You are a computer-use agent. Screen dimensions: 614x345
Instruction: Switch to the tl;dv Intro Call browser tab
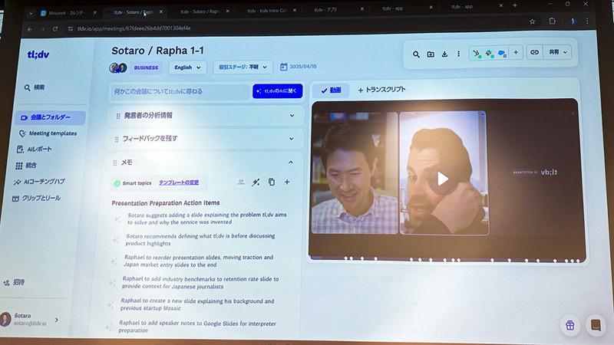271,11
